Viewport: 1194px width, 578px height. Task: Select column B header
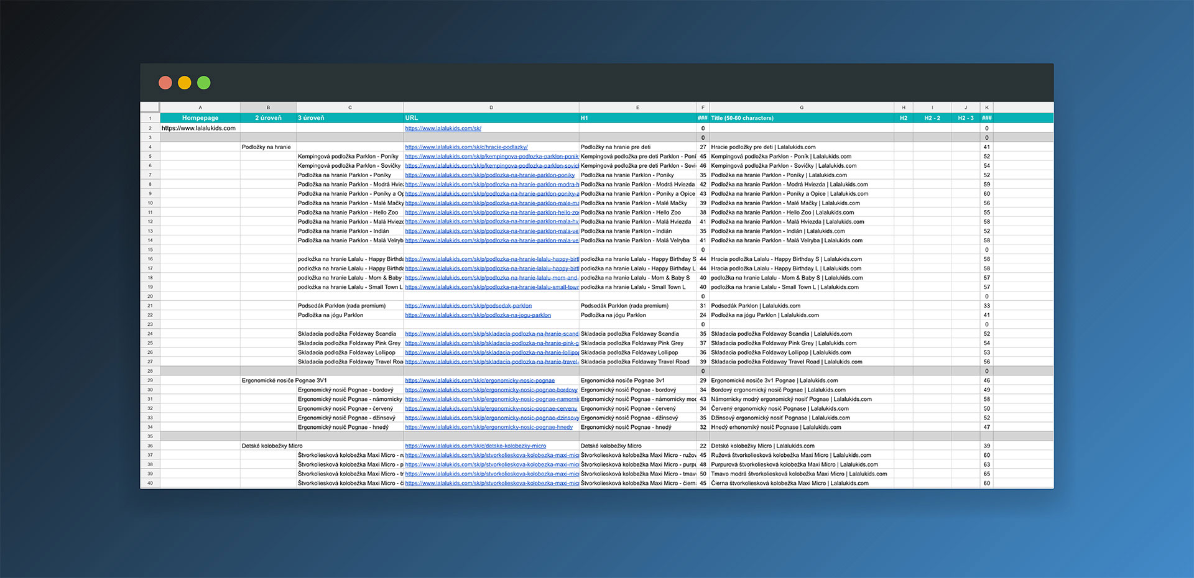coord(268,108)
